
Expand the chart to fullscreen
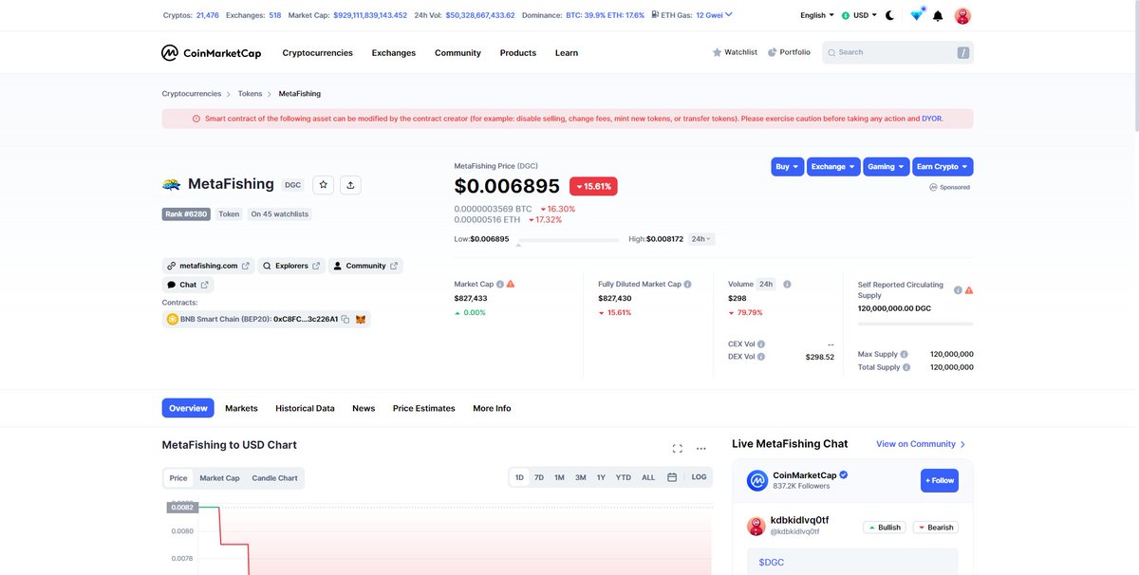[x=678, y=448]
